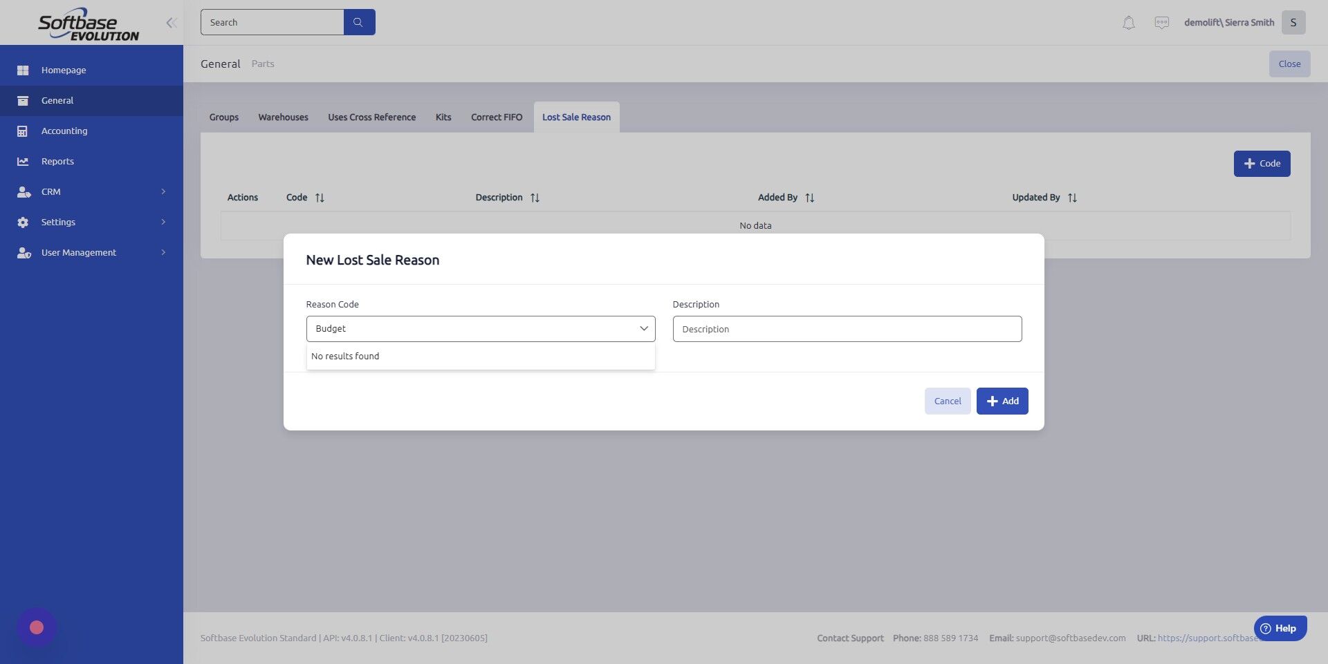The width and height of the screenshot is (1328, 664).
Task: Click the Reason Code field showing Budget
Action: click(x=481, y=329)
